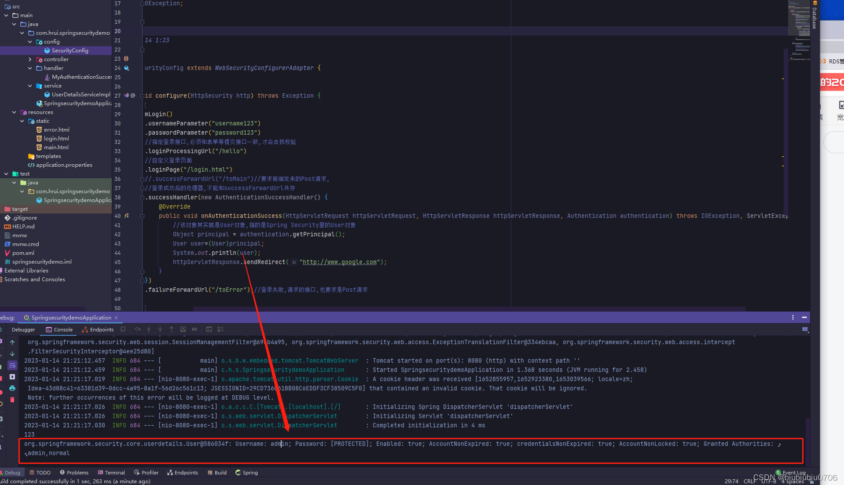The height and width of the screenshot is (485, 844).
Task: Open login.html in the project tree
Action: tap(56, 139)
